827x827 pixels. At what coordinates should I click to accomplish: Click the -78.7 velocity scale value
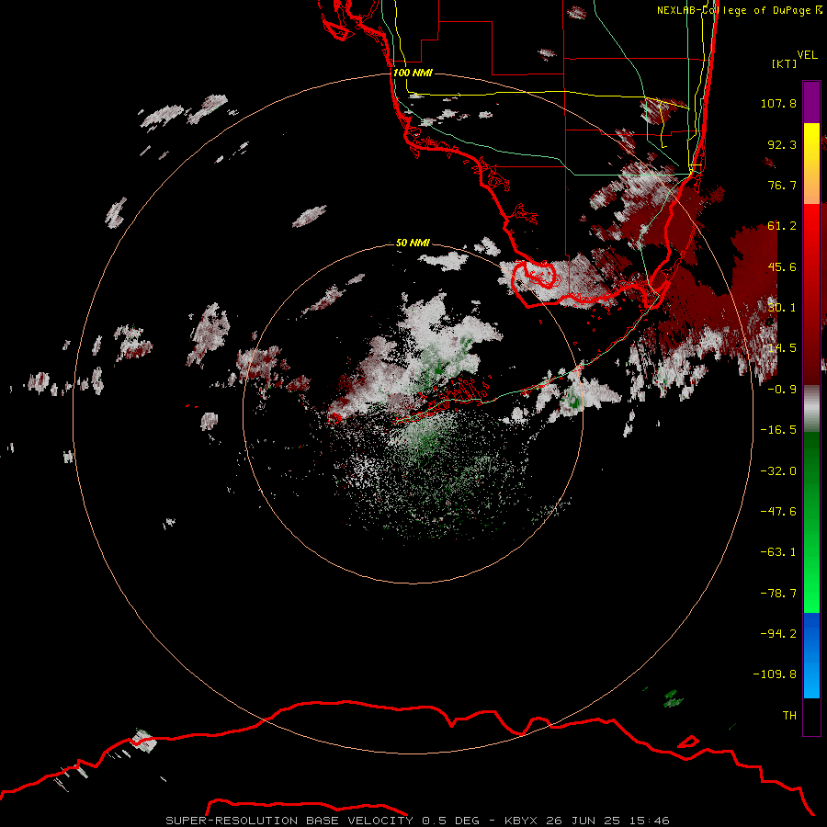[x=778, y=594]
